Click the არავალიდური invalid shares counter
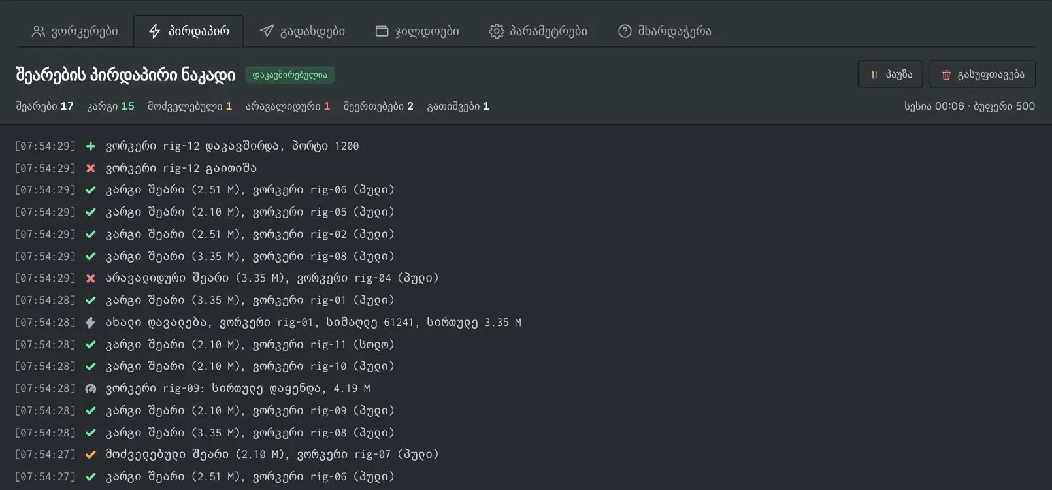The height and width of the screenshot is (490, 1052). (x=288, y=106)
